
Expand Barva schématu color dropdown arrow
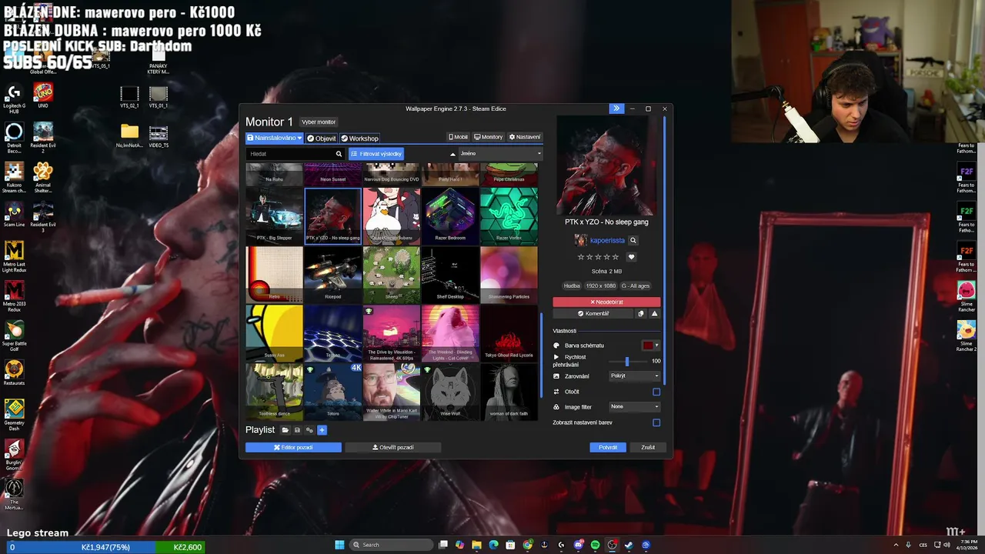656,345
